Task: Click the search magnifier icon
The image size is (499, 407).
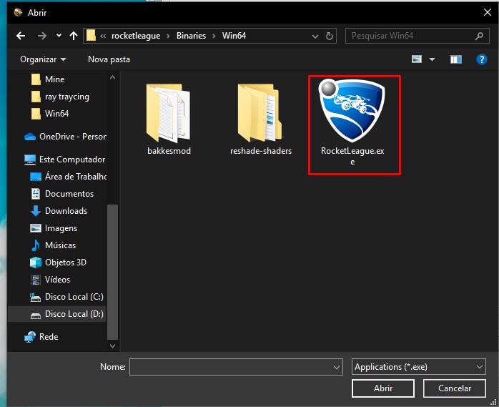Action: tap(479, 36)
